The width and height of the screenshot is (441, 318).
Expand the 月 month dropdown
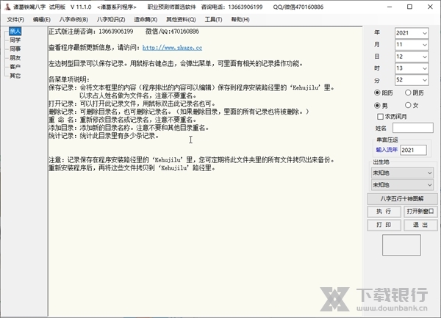point(424,45)
